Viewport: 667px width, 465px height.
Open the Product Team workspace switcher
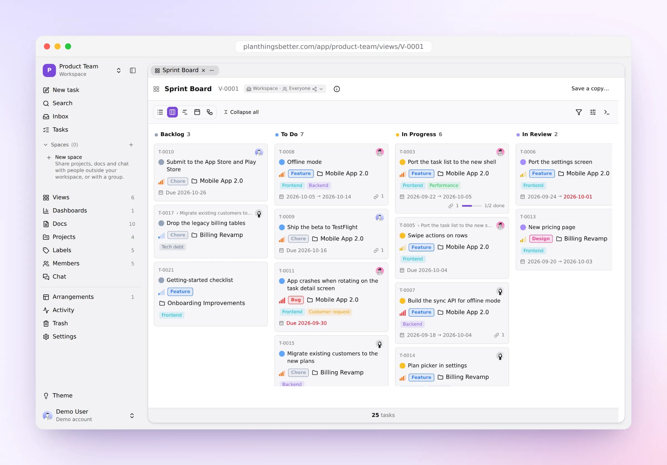point(82,70)
